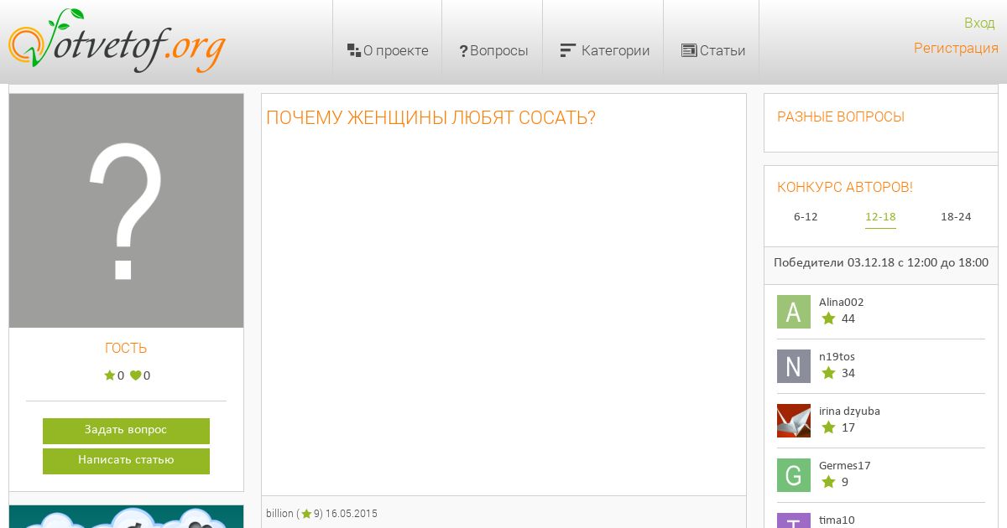Open author billion's profile link
This screenshot has height=528, width=1007.
(279, 514)
